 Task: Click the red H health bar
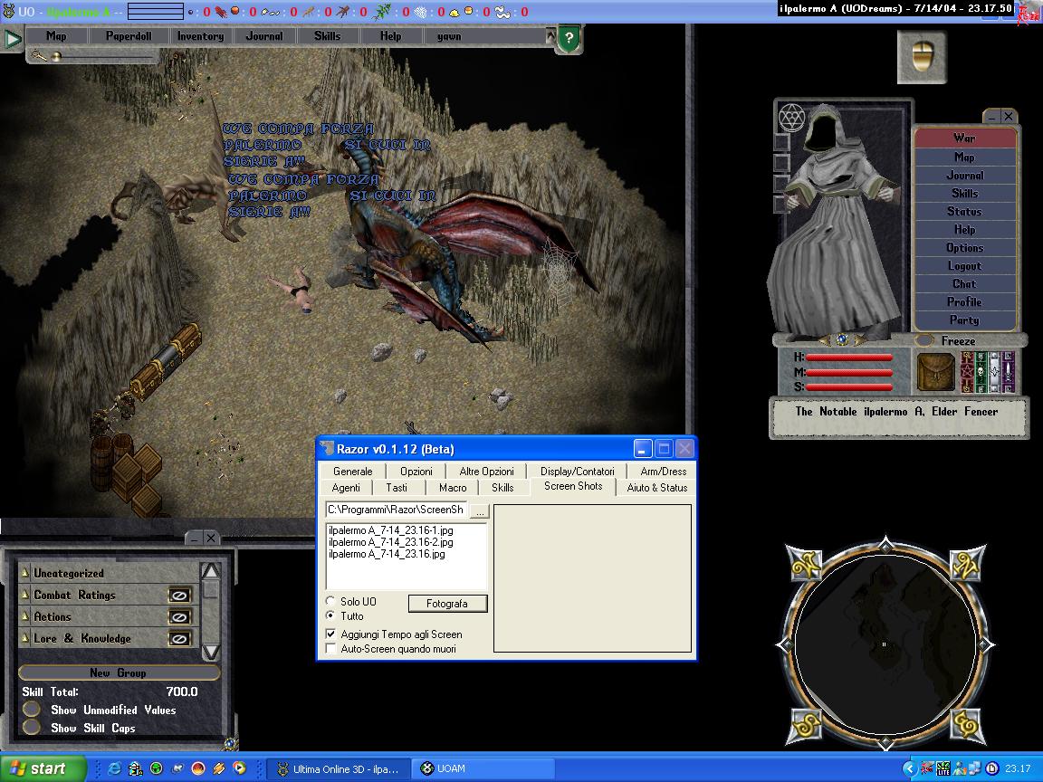(849, 358)
